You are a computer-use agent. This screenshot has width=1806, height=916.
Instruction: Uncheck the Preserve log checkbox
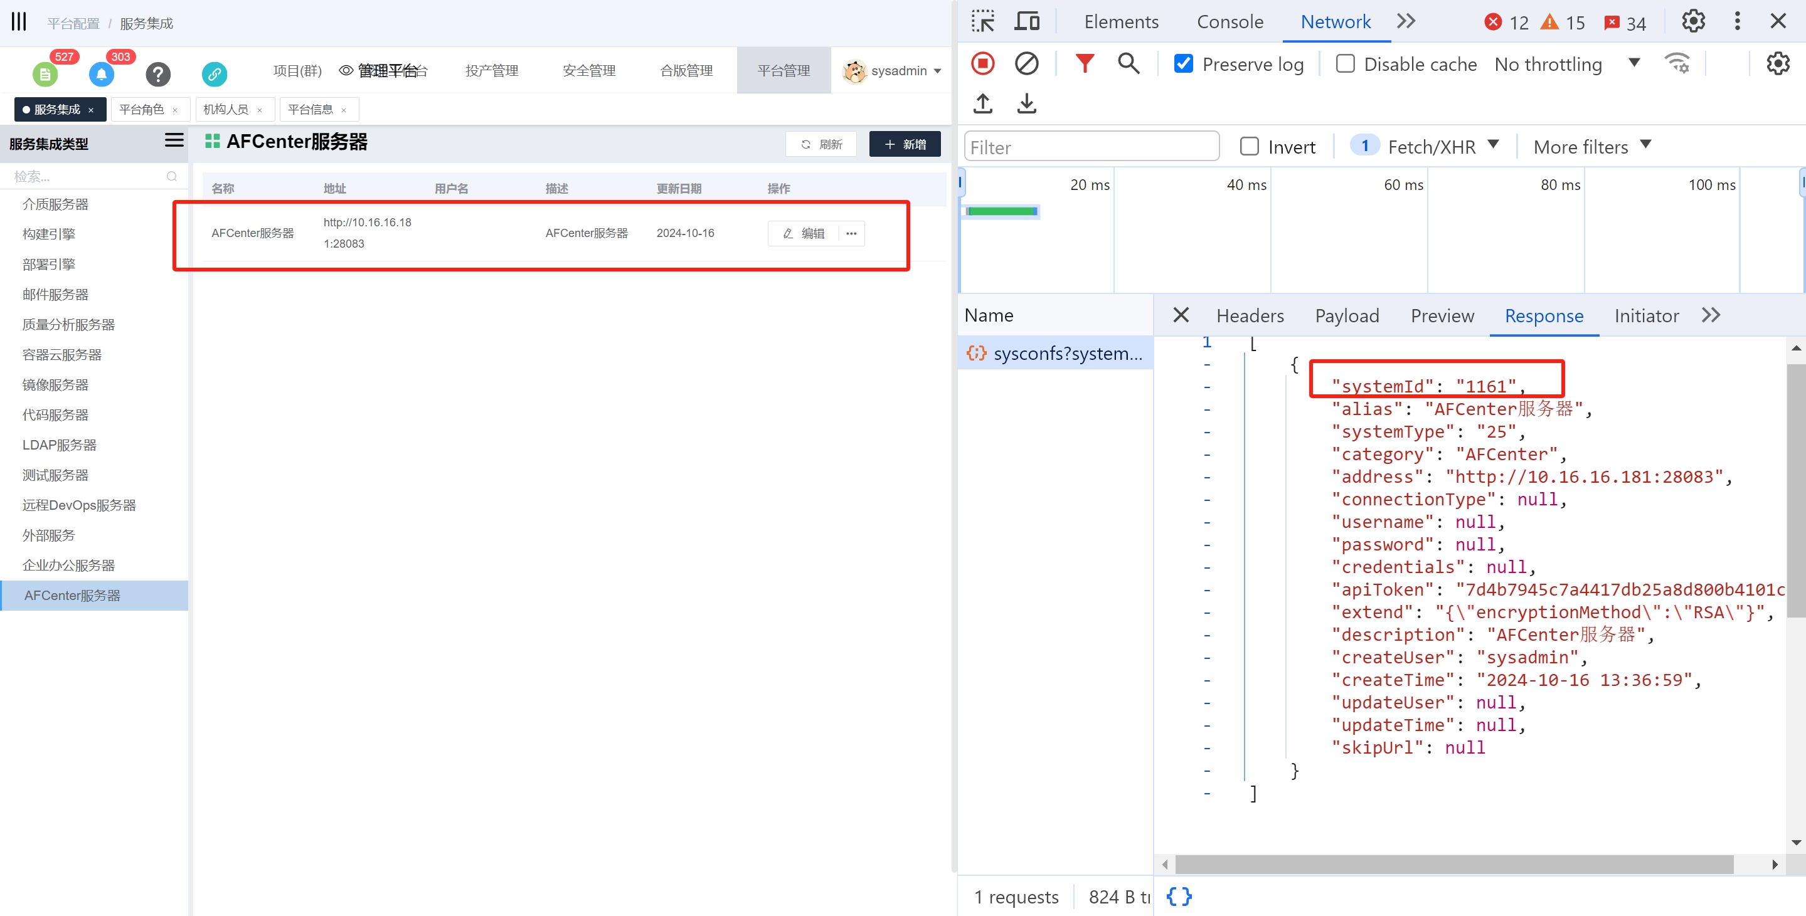click(1184, 64)
